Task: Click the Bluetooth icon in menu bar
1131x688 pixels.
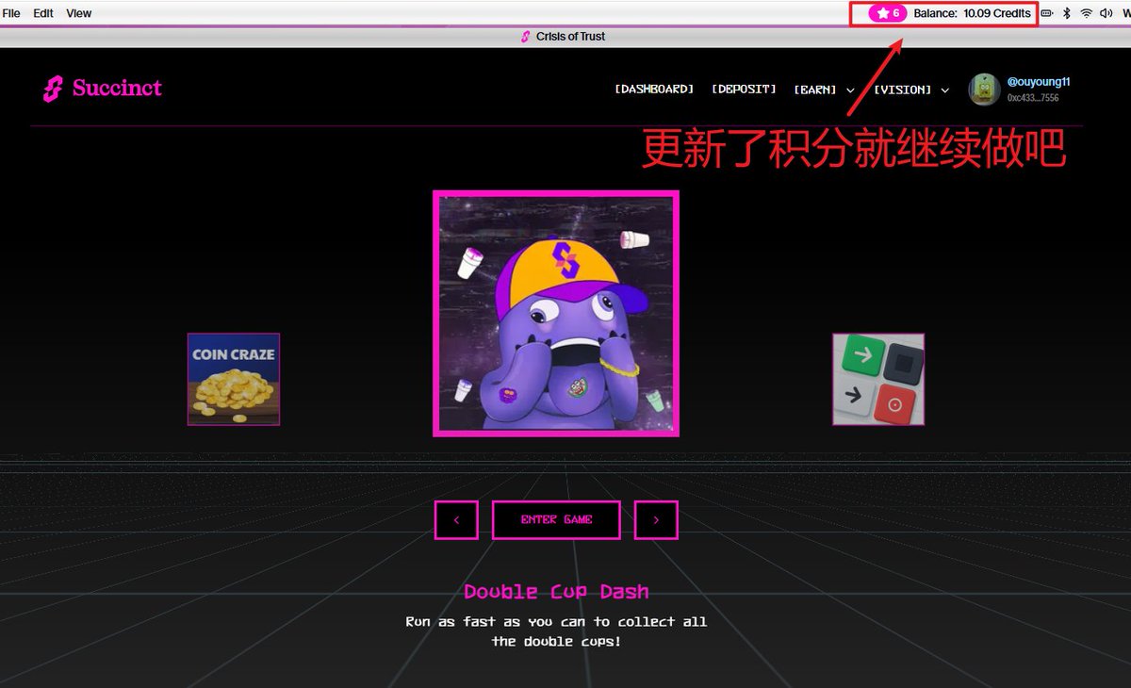Action: coord(1067,13)
